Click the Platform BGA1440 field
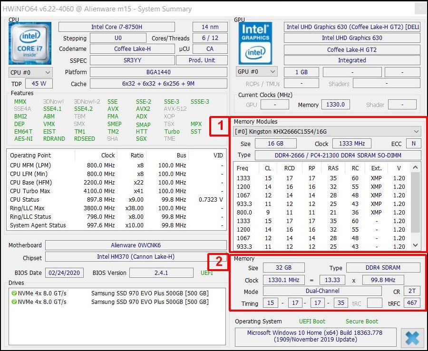The height and width of the screenshot is (351, 428). tap(158, 72)
